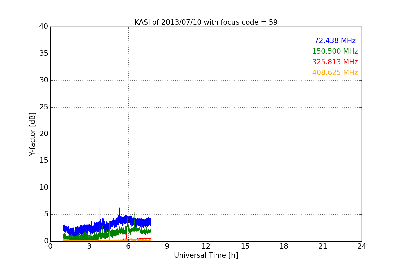
Task: Click y-axis tick label '20'
Action: pos(44,134)
